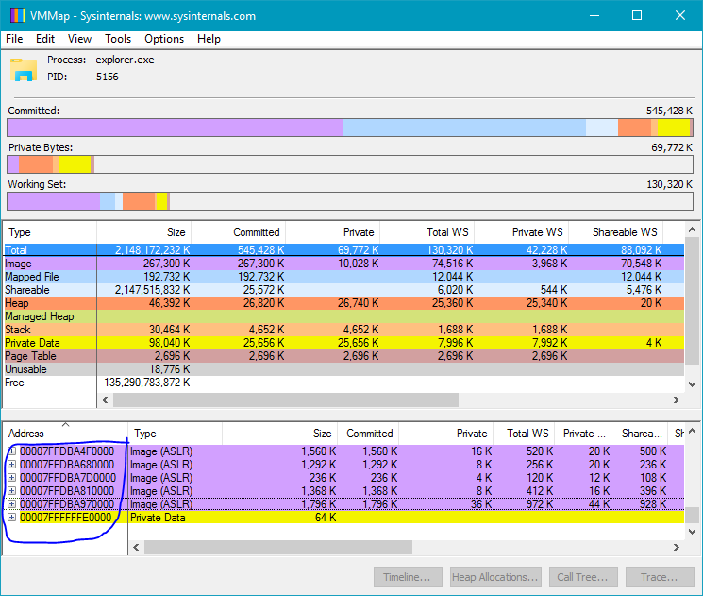Click the Trace... button

pyautogui.click(x=660, y=577)
